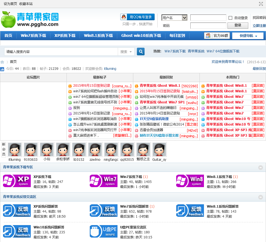Open the 用户名 login type dropdown
The image size is (266, 242).
click(174, 18)
